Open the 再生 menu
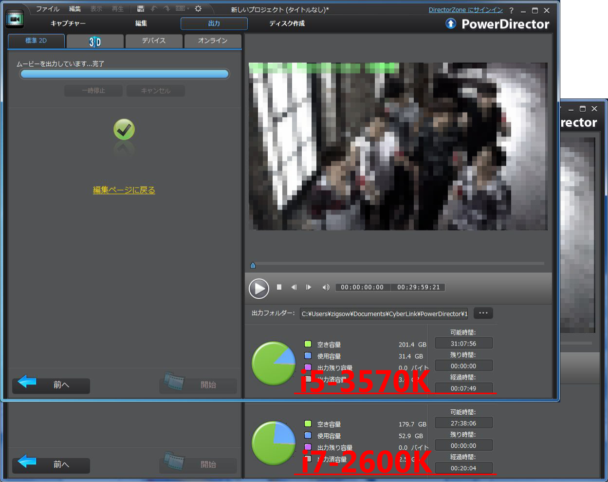The image size is (608, 482). point(118,9)
